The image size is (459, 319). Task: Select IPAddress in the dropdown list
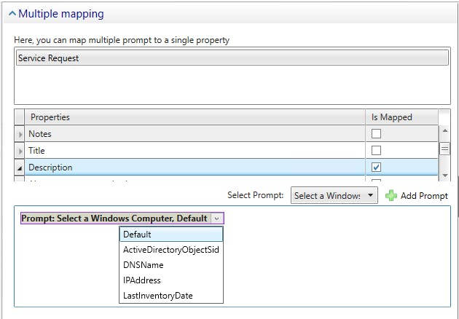(x=171, y=280)
